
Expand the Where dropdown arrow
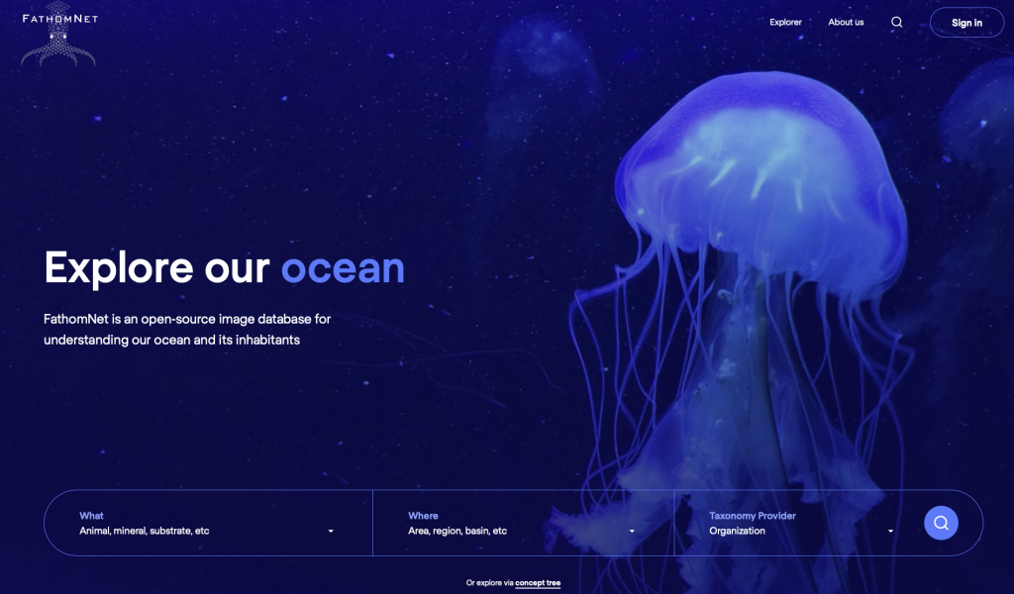click(632, 532)
